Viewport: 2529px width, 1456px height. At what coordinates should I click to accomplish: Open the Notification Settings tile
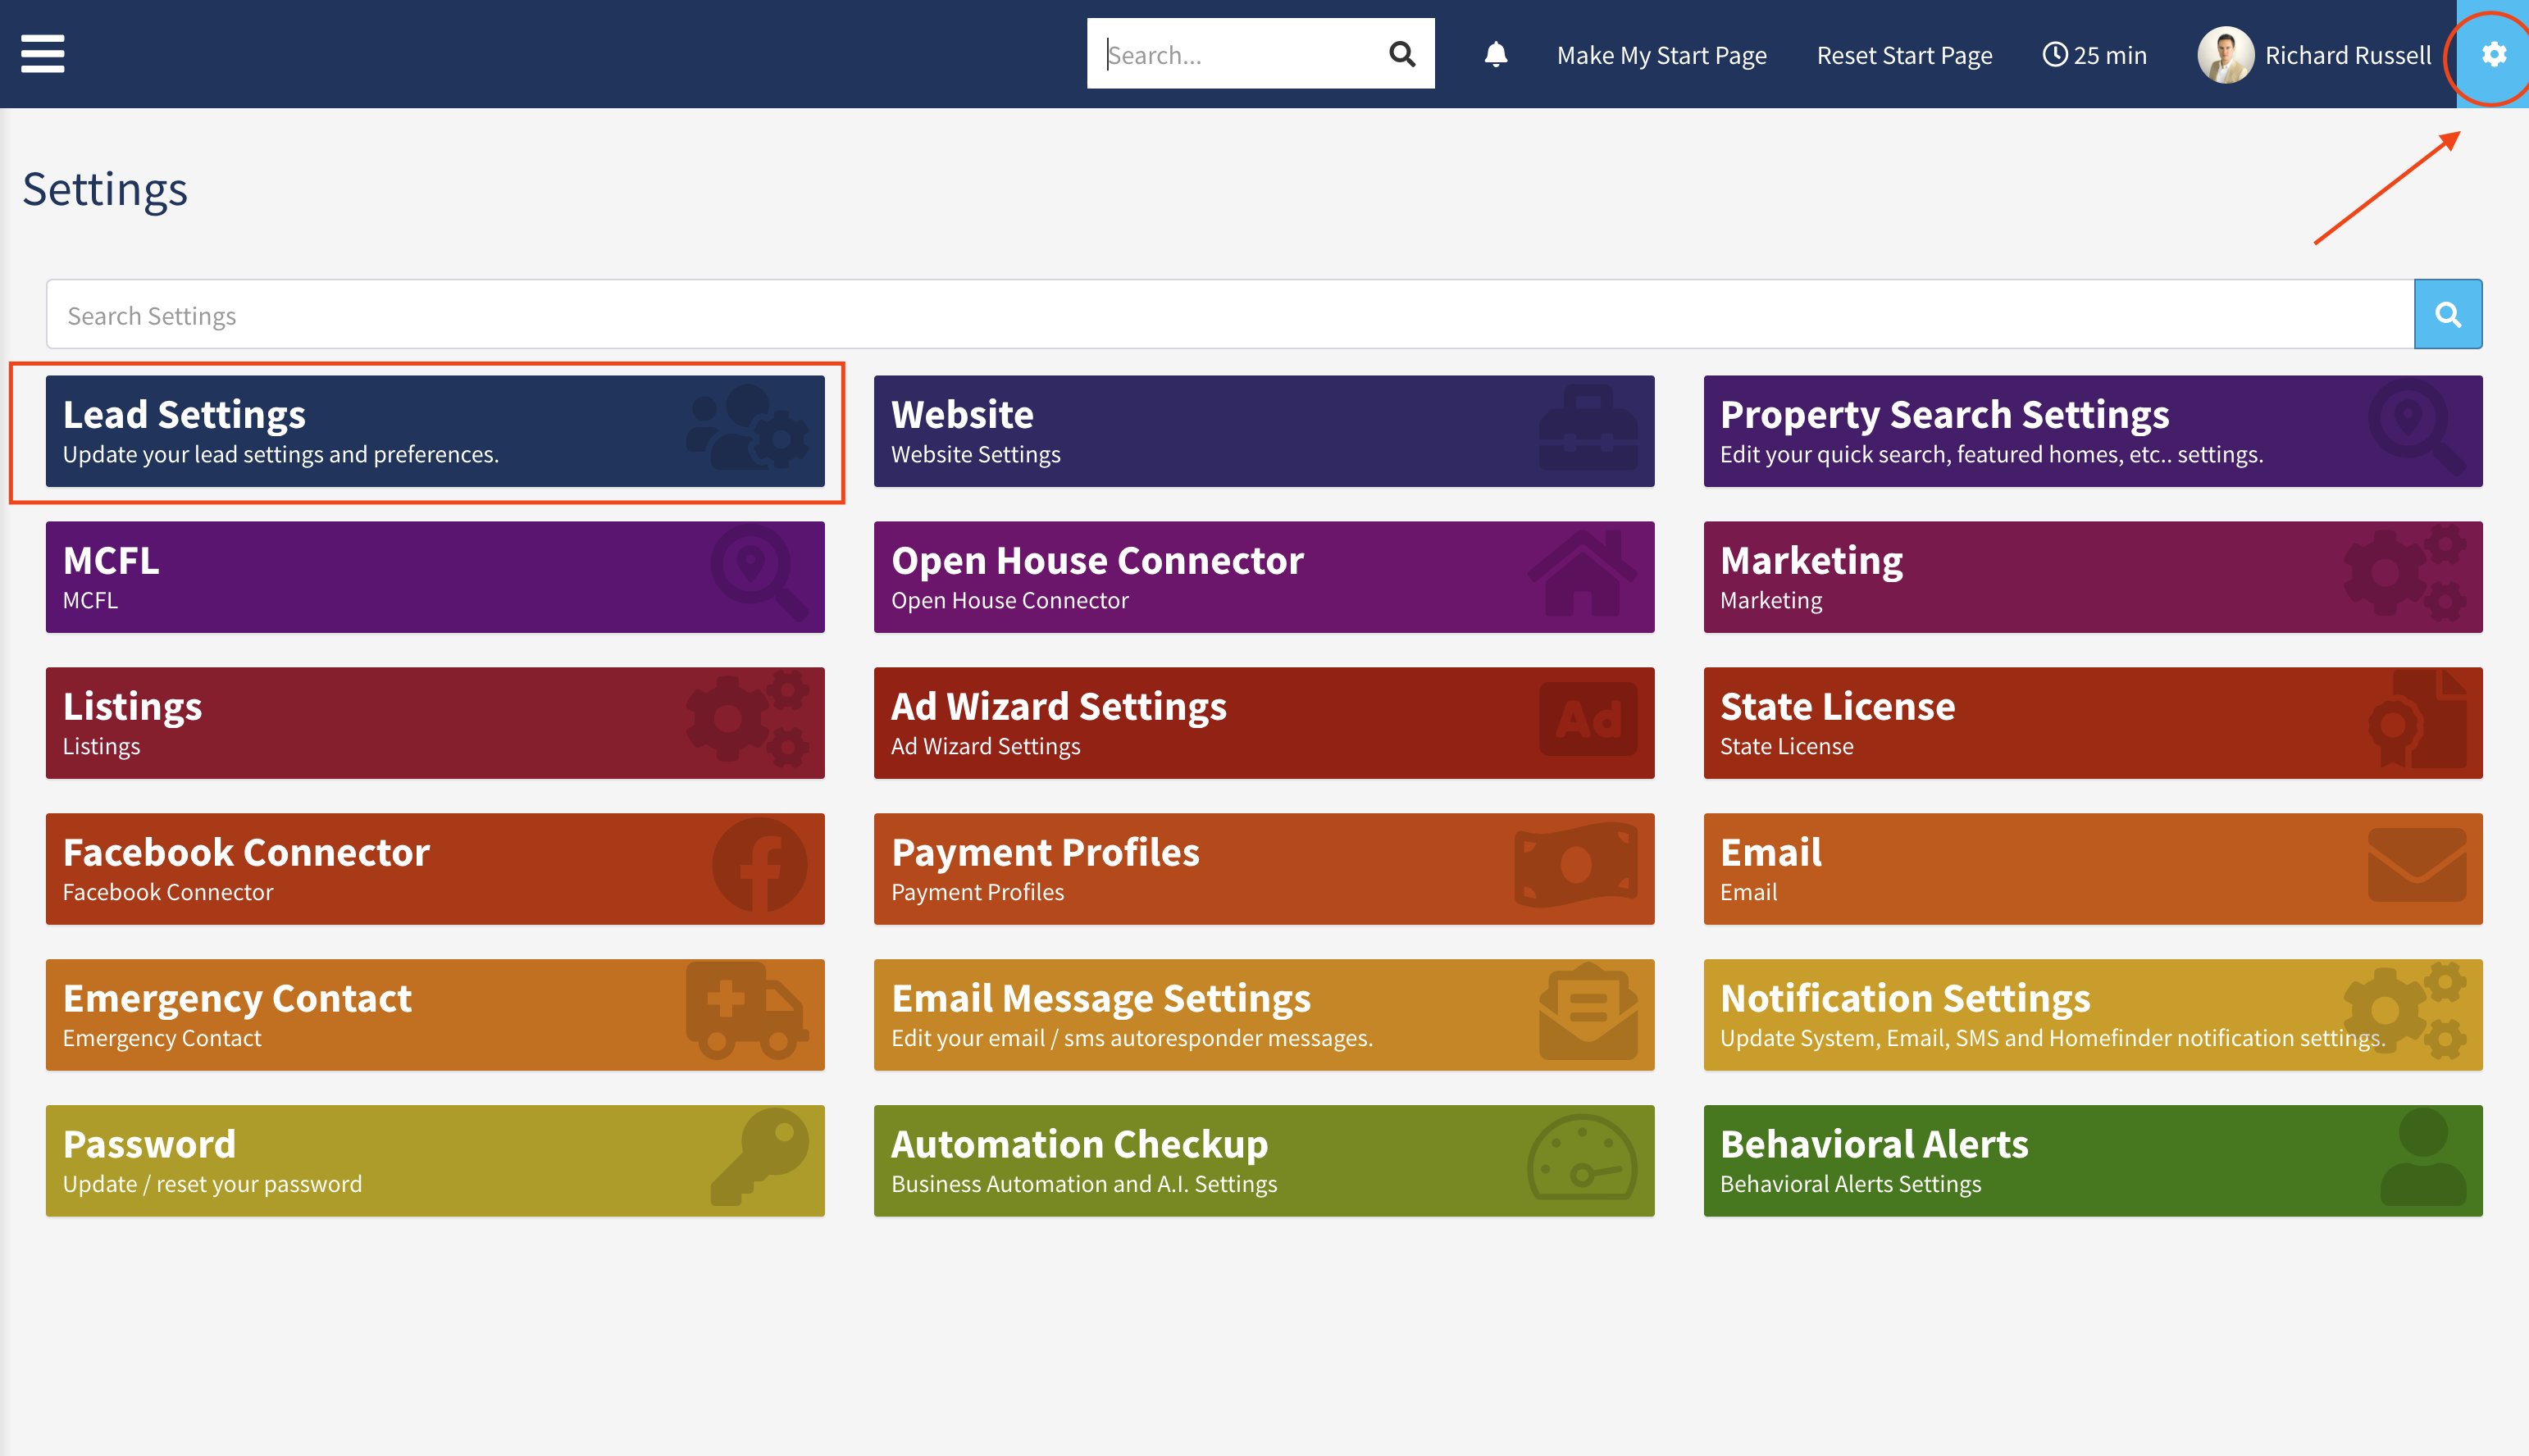click(2092, 1014)
